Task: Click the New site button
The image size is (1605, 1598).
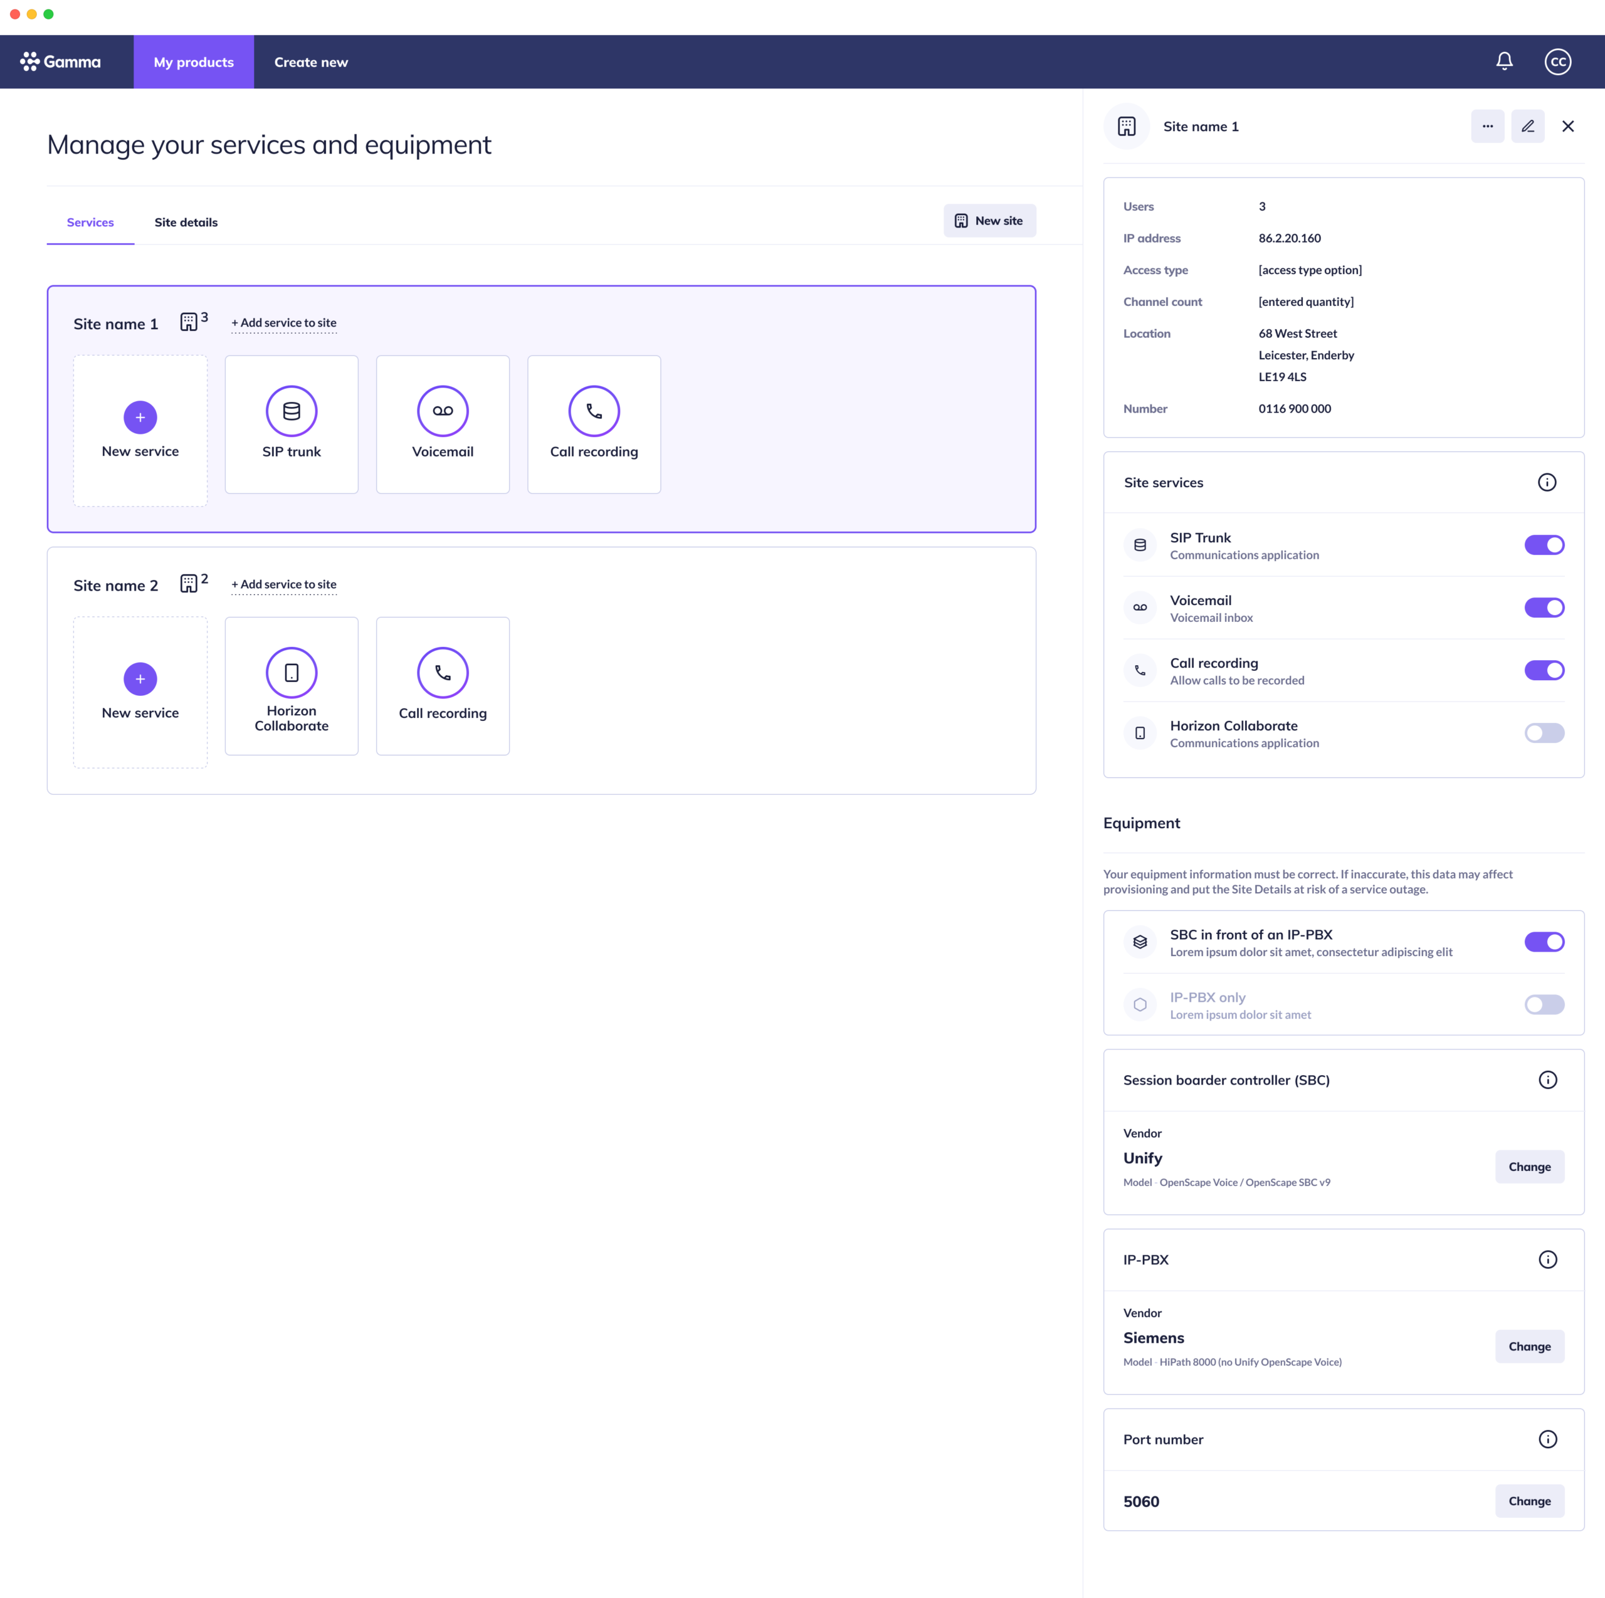Action: point(989,220)
